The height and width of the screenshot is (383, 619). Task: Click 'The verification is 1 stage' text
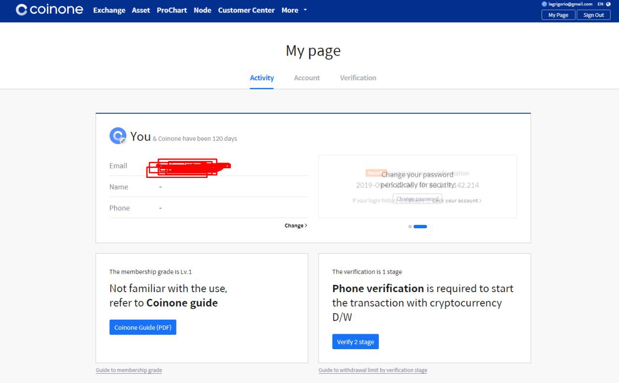[367, 272]
